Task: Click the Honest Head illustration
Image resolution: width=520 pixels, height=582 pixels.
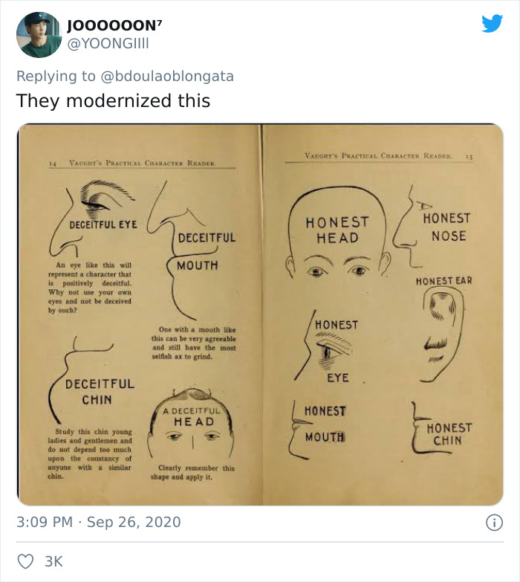Action: (x=338, y=233)
